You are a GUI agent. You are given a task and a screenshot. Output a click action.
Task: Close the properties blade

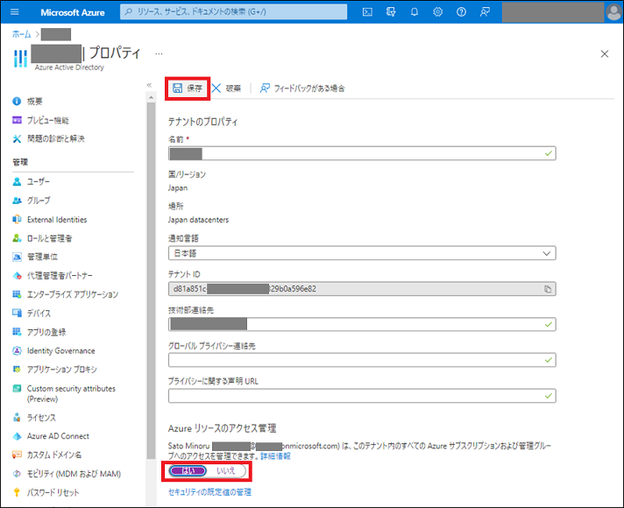[x=605, y=53]
